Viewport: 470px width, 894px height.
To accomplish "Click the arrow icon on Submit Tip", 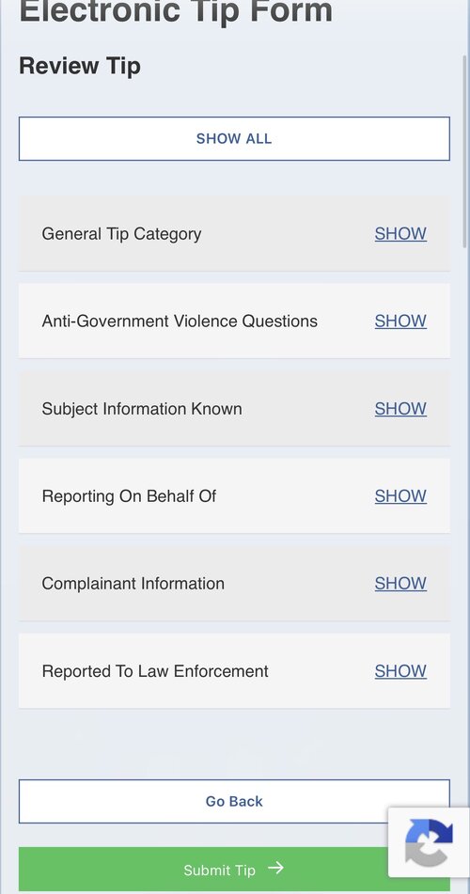I will [276, 868].
